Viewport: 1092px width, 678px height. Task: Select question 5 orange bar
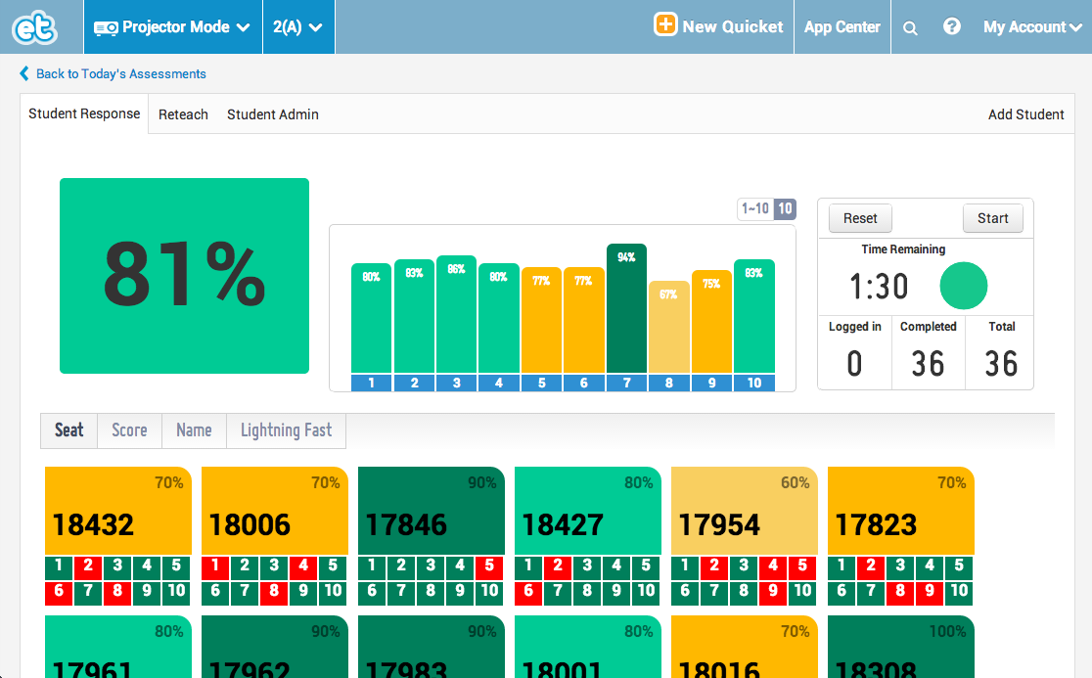(x=541, y=320)
